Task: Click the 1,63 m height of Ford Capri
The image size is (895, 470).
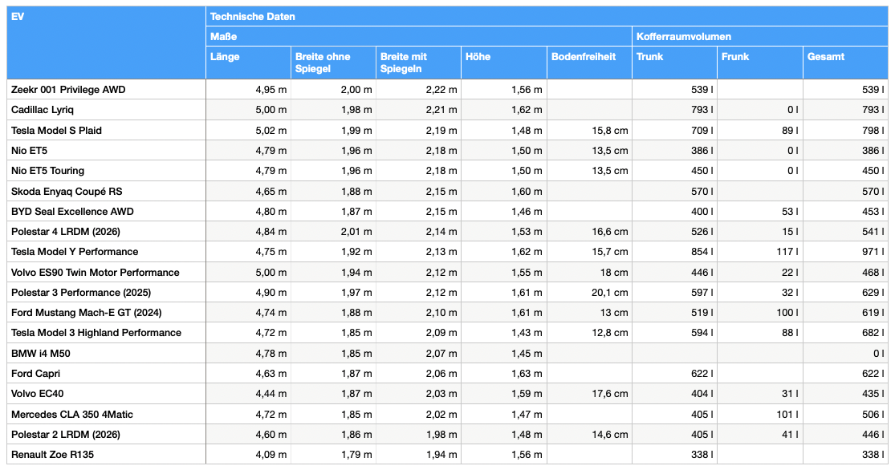Action: (x=527, y=373)
